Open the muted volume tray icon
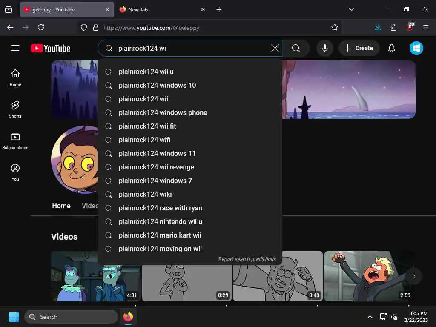The image size is (436, 327). [x=394, y=317]
